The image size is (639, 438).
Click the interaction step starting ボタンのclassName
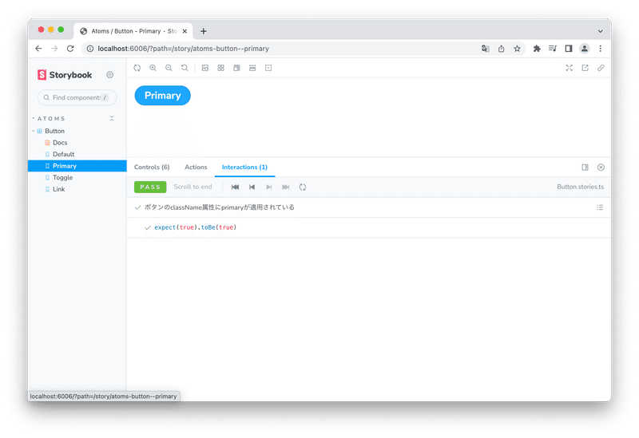[x=219, y=207]
